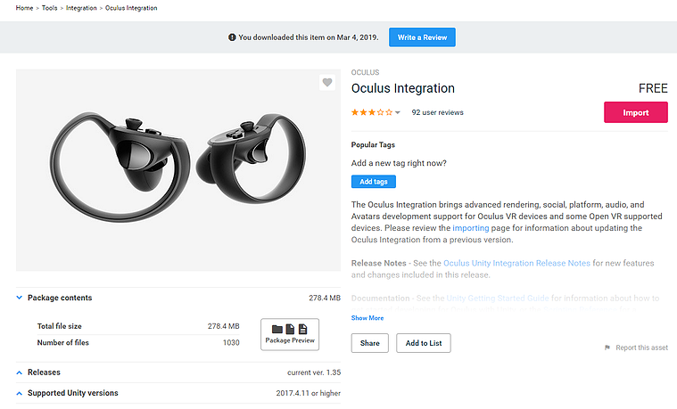The image size is (677, 409).
Task: Click the Oculus Integration title heading
Action: point(403,88)
